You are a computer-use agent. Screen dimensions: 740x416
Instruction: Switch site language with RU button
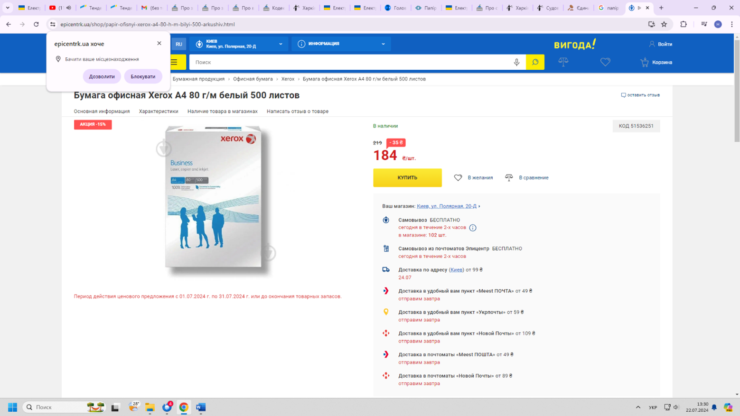click(x=179, y=44)
